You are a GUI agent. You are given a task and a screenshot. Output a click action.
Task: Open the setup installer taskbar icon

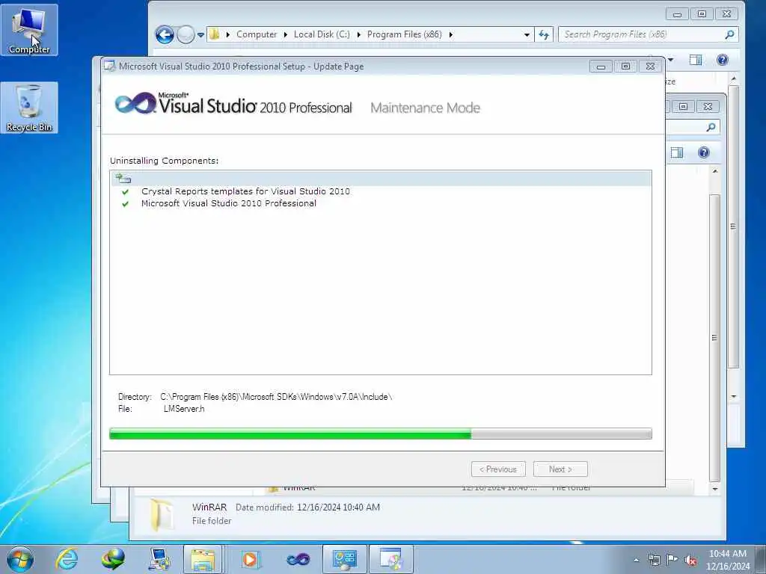390,559
